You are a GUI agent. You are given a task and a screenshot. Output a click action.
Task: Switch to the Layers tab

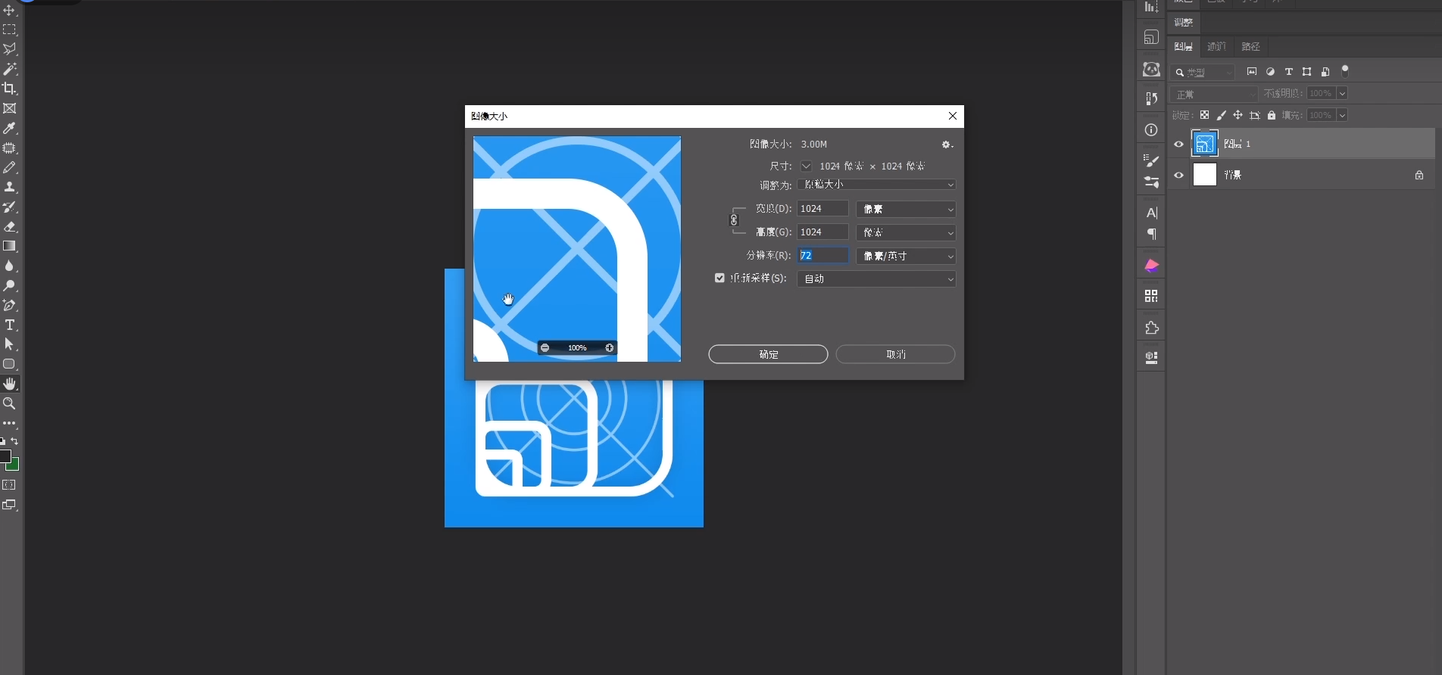[1183, 46]
